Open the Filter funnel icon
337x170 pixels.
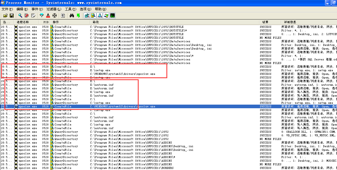(x=42, y=16)
